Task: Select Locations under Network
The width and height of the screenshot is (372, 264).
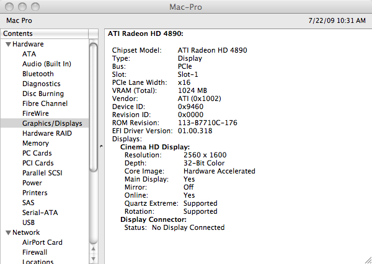Action: [x=38, y=262]
